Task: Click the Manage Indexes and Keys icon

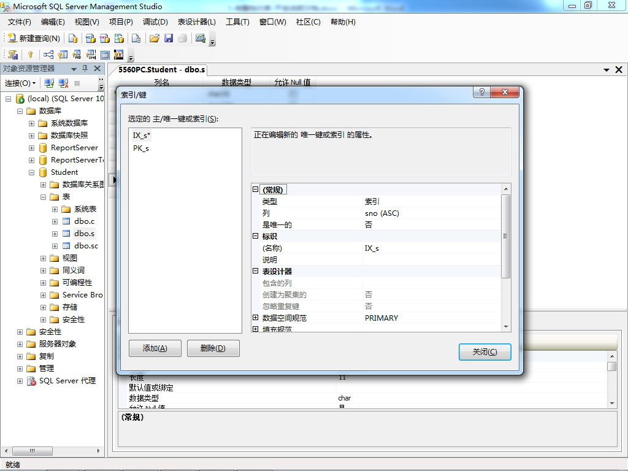Action: pyautogui.click(x=63, y=55)
